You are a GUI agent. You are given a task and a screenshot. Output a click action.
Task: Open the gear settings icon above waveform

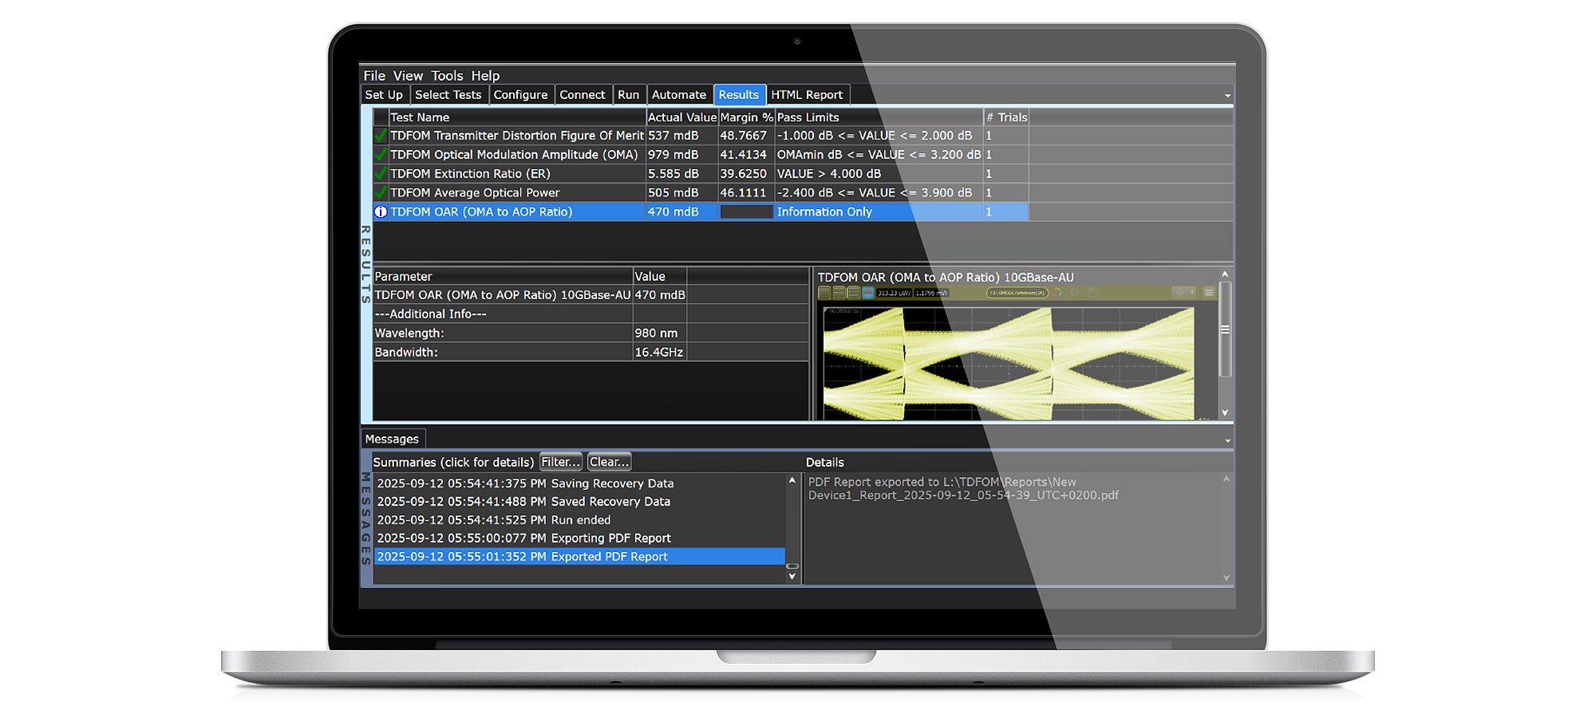(1075, 293)
